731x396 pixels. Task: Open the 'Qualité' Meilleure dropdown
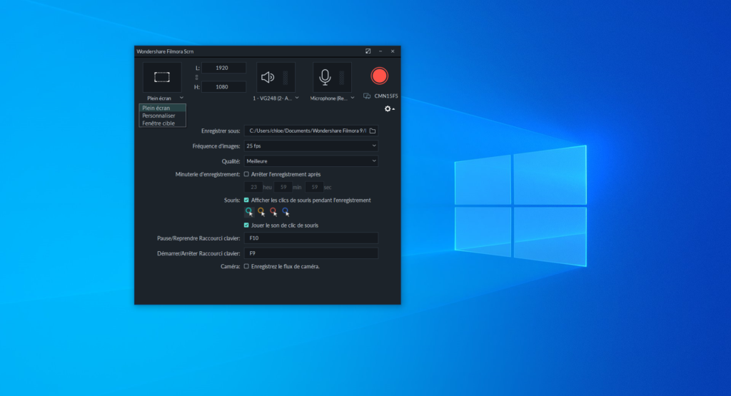[311, 161]
